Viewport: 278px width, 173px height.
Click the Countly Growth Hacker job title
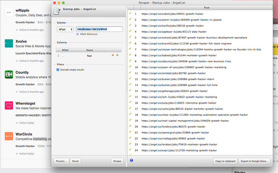tap(25, 84)
